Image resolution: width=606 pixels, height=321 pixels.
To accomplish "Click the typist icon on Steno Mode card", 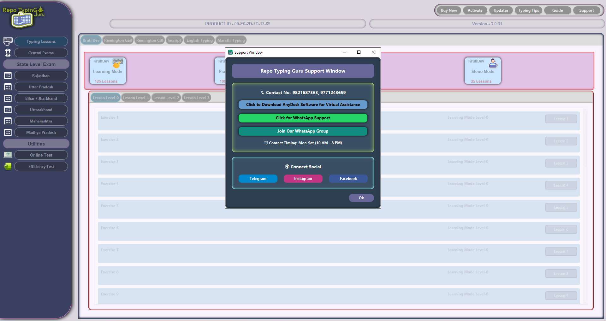I will pyautogui.click(x=493, y=63).
